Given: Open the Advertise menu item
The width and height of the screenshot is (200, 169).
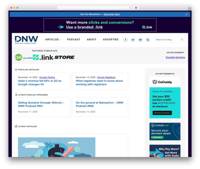Looking at the screenshot, I should 111,40.
